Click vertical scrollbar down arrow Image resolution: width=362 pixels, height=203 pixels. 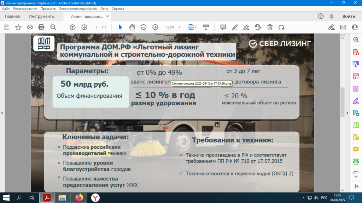click(342, 190)
